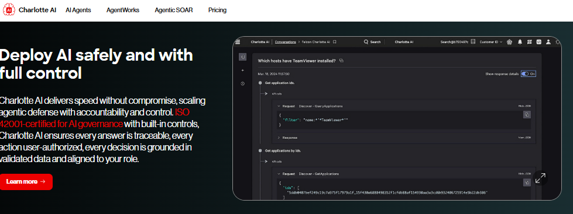This screenshot has height=214, width=573.
Task: Open the Agentic SOAR menu
Action: 174,10
